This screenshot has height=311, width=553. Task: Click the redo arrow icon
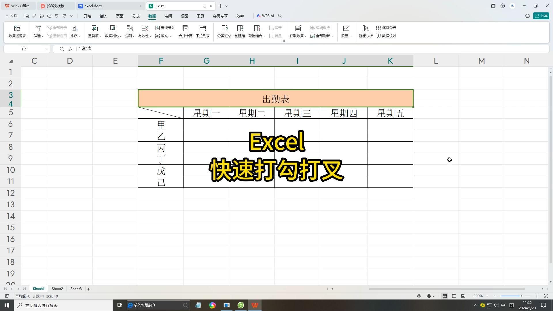tap(64, 16)
